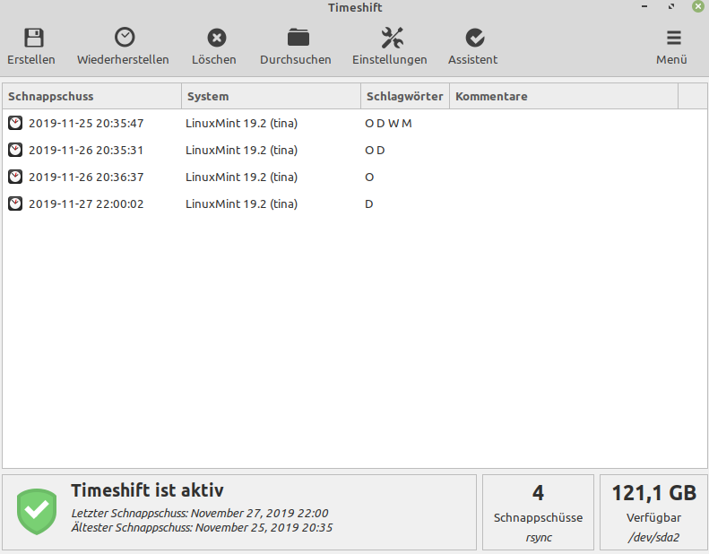Click tags 'O D W M'

pyautogui.click(x=388, y=123)
